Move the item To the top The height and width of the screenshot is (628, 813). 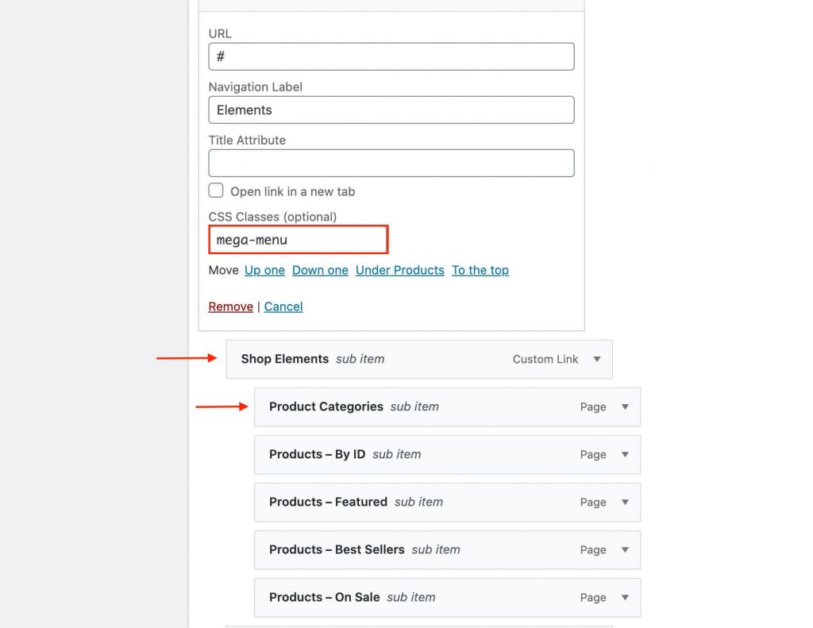480,270
